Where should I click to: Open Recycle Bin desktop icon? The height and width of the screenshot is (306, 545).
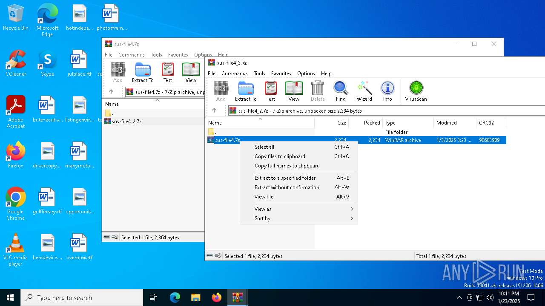coord(16,18)
